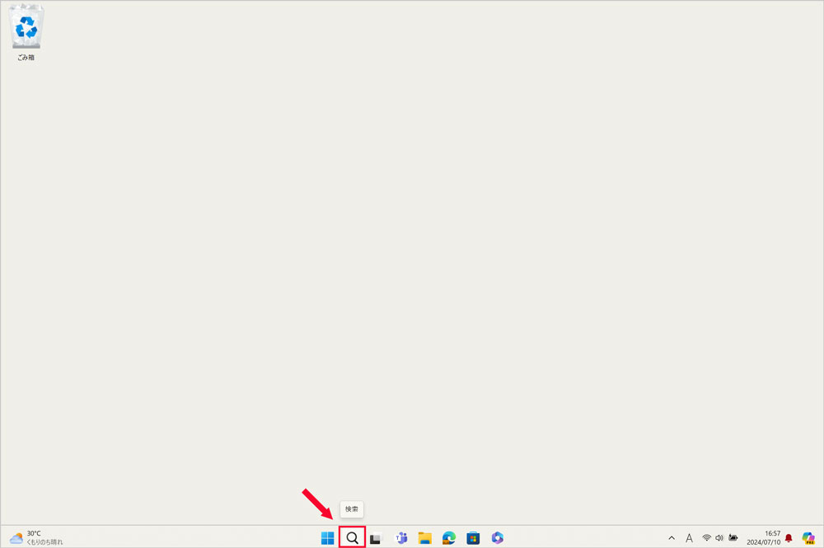Open Copilot preview icon in tray

pyautogui.click(x=808, y=538)
